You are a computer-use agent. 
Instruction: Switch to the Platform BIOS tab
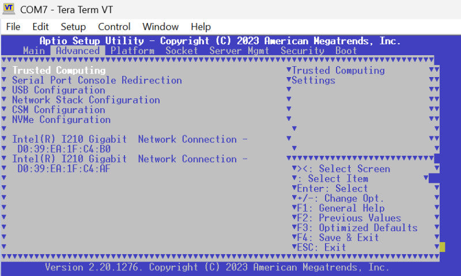pos(133,51)
